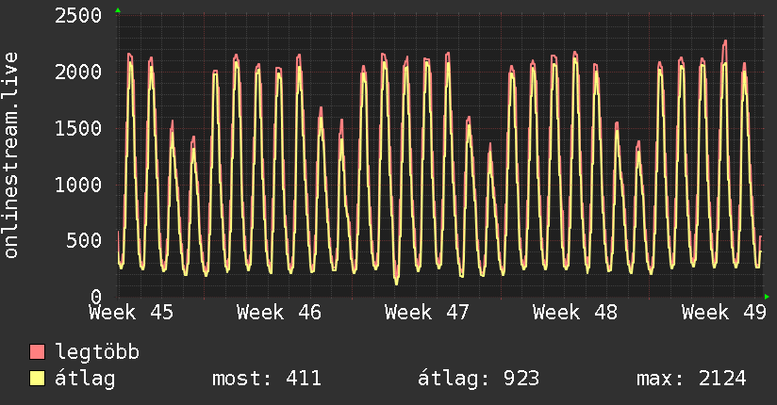Select the "legtöbb" legend label
The height and width of the screenshot is (405, 777).
tap(97, 353)
